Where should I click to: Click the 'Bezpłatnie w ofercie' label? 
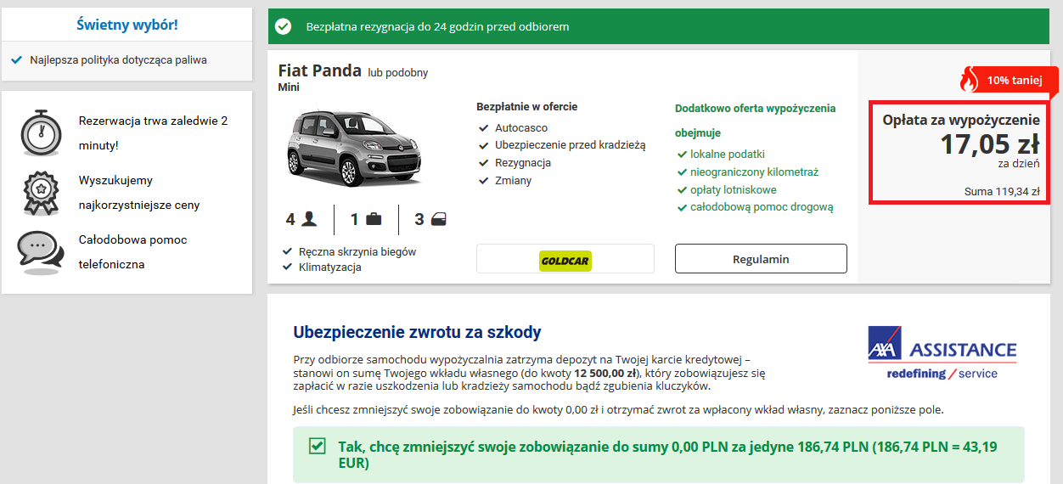[527, 107]
